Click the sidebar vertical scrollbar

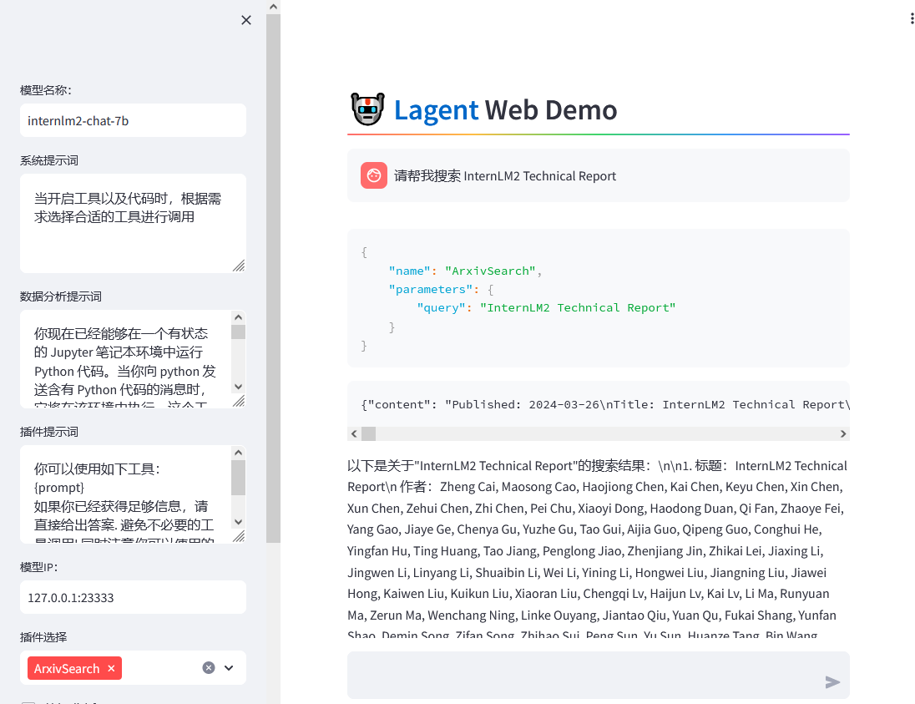[x=273, y=278]
